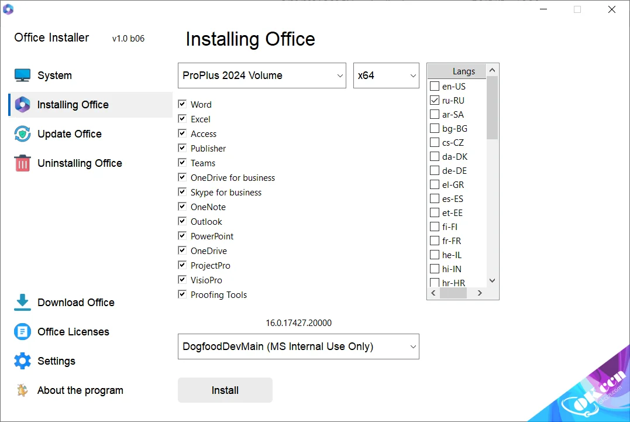The image size is (630, 422).
Task: Click the Download Office arrow icon
Action: coord(22,302)
